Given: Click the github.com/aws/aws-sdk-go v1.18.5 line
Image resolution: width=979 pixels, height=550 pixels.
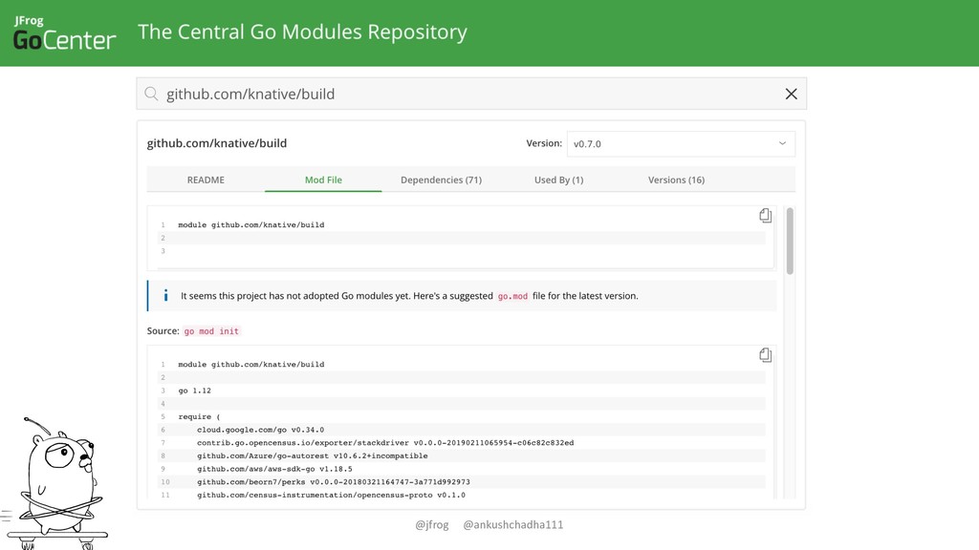Looking at the screenshot, I should (274, 469).
